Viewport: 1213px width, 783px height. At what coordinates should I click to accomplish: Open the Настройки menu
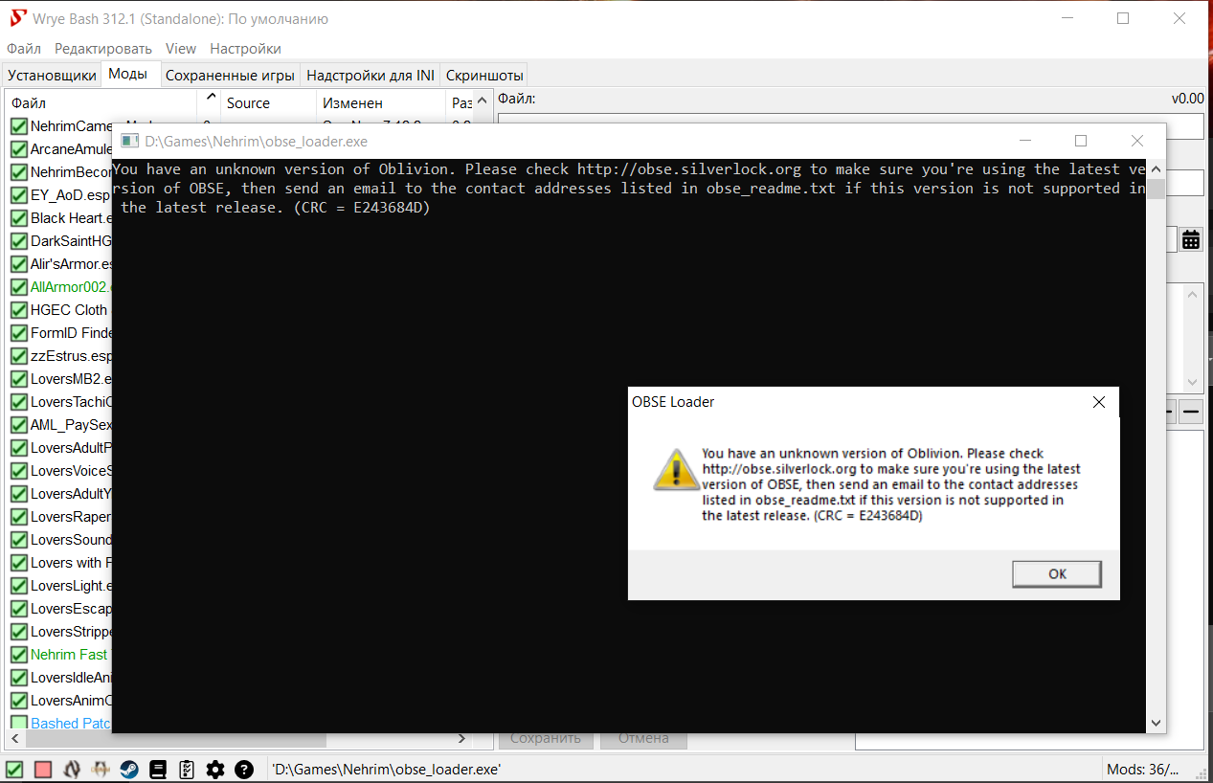pyautogui.click(x=245, y=49)
